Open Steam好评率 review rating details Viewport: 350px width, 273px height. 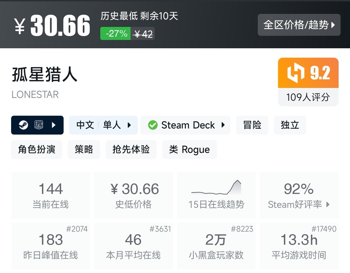pos(299,195)
